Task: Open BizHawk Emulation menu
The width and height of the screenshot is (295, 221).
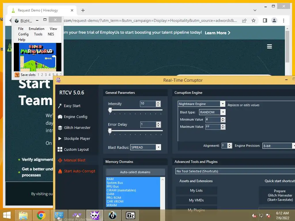Action: 37,29
